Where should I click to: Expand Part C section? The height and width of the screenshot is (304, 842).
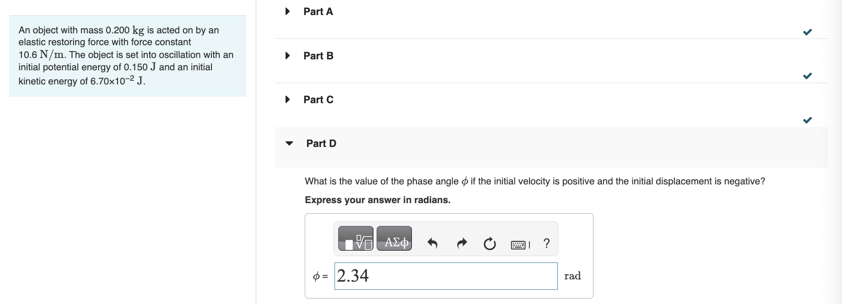pos(288,100)
